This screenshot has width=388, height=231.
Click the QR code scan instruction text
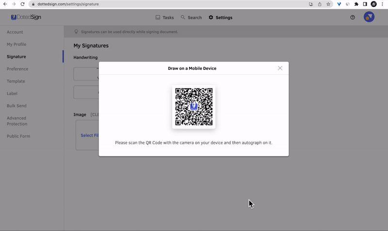point(194,143)
